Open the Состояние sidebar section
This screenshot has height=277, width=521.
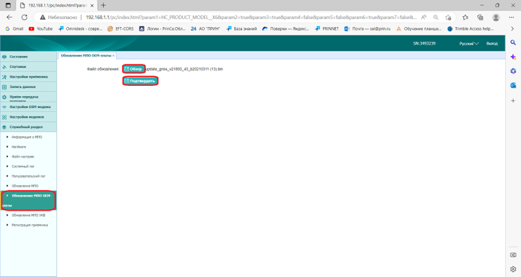(x=28, y=57)
